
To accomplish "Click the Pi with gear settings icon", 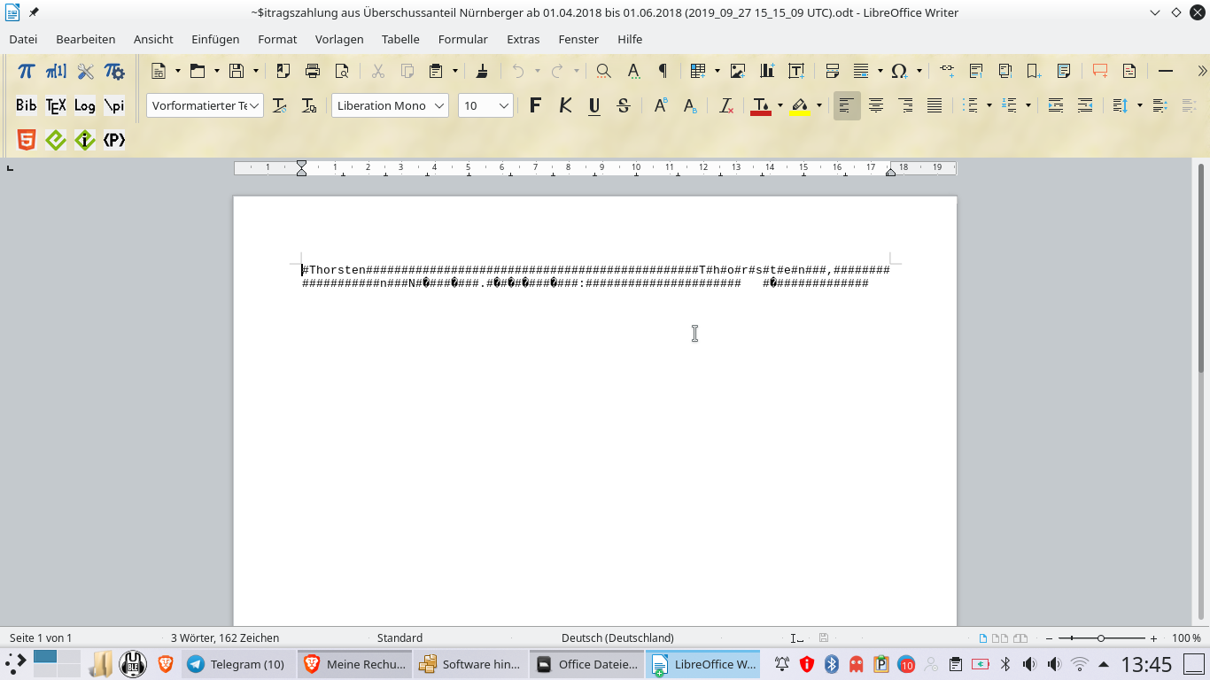I will click(114, 71).
